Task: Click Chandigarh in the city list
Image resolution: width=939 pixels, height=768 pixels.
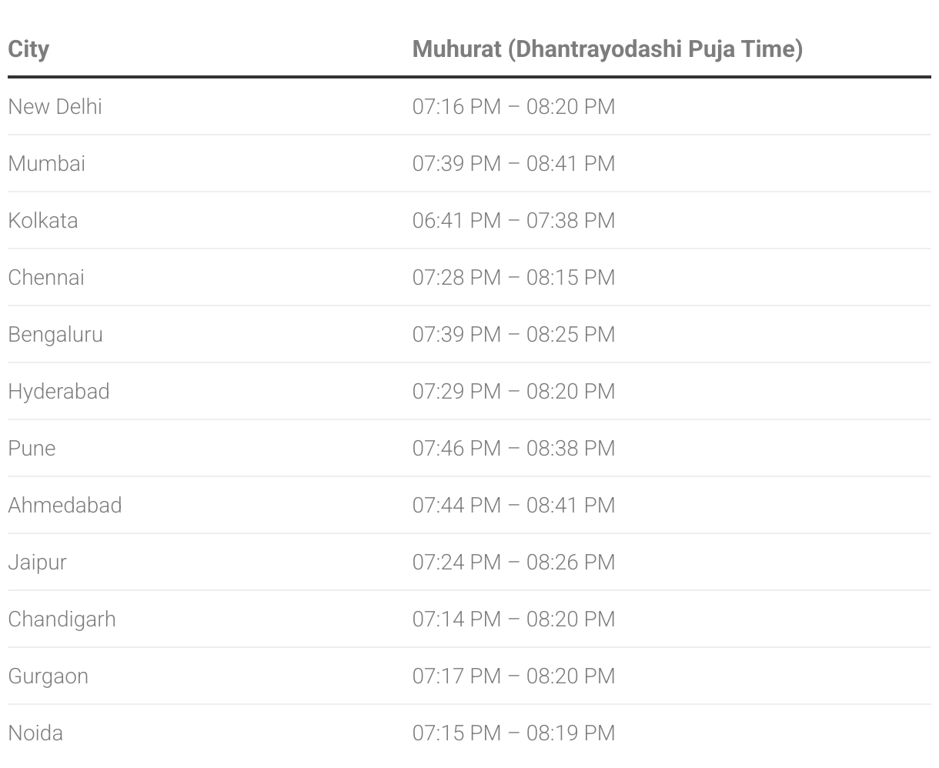Action: click(x=62, y=619)
